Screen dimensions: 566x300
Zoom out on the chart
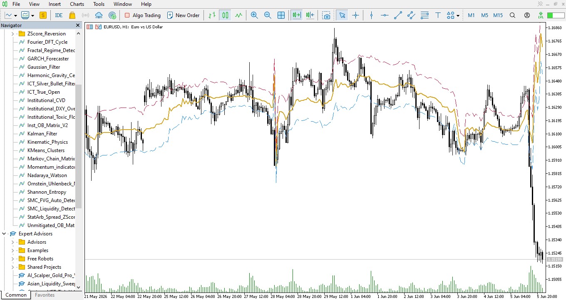click(268, 15)
